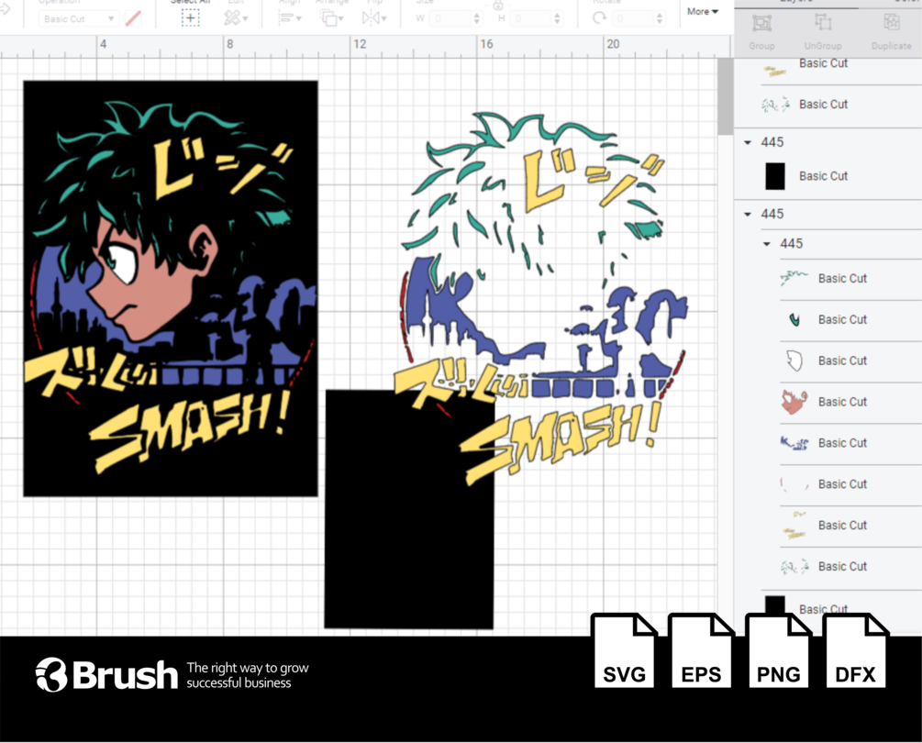Click the Group icon

point(762,24)
